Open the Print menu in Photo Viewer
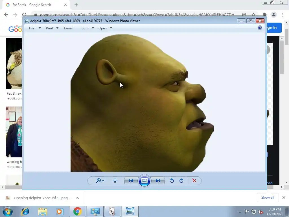The image size is (289, 217). pyautogui.click(x=49, y=28)
